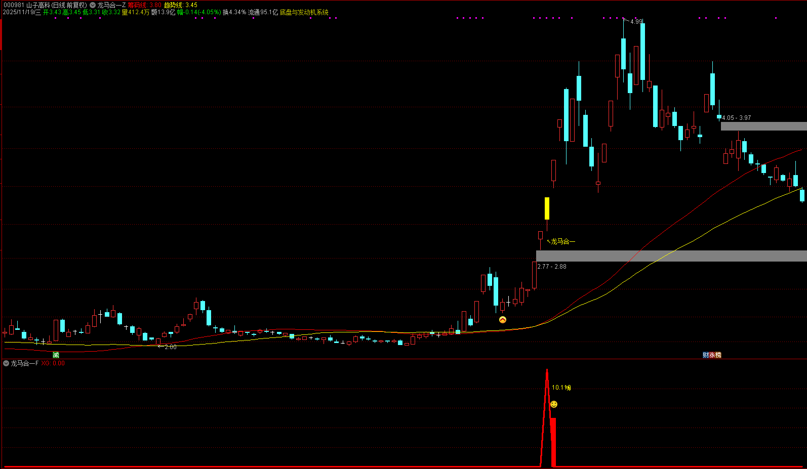Image resolution: width=807 pixels, height=469 pixels.
Task: Select the yellow 龙马合一 signal candle
Action: pos(547,208)
